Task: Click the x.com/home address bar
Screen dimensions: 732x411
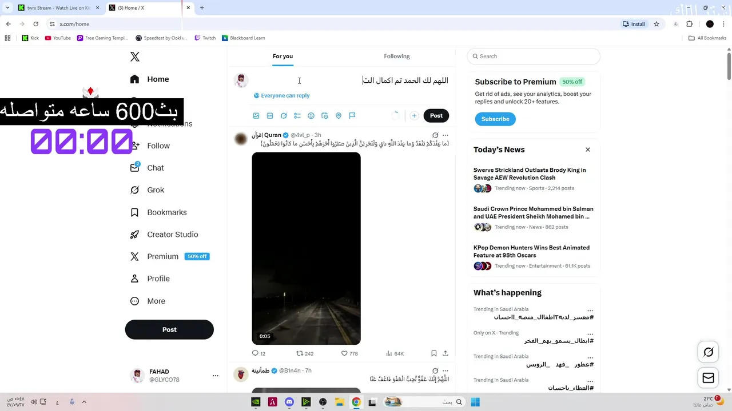Action: click(x=332, y=24)
